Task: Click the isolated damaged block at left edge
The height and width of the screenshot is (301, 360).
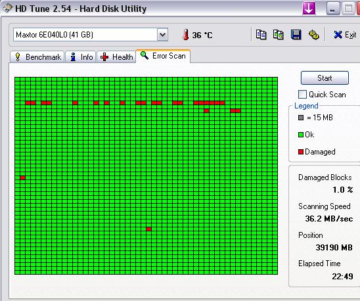Action: click(22, 177)
